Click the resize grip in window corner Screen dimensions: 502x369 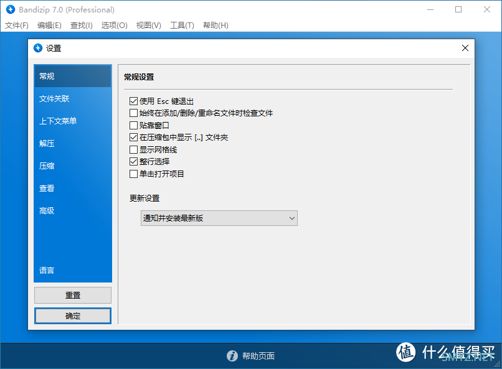coord(497,364)
